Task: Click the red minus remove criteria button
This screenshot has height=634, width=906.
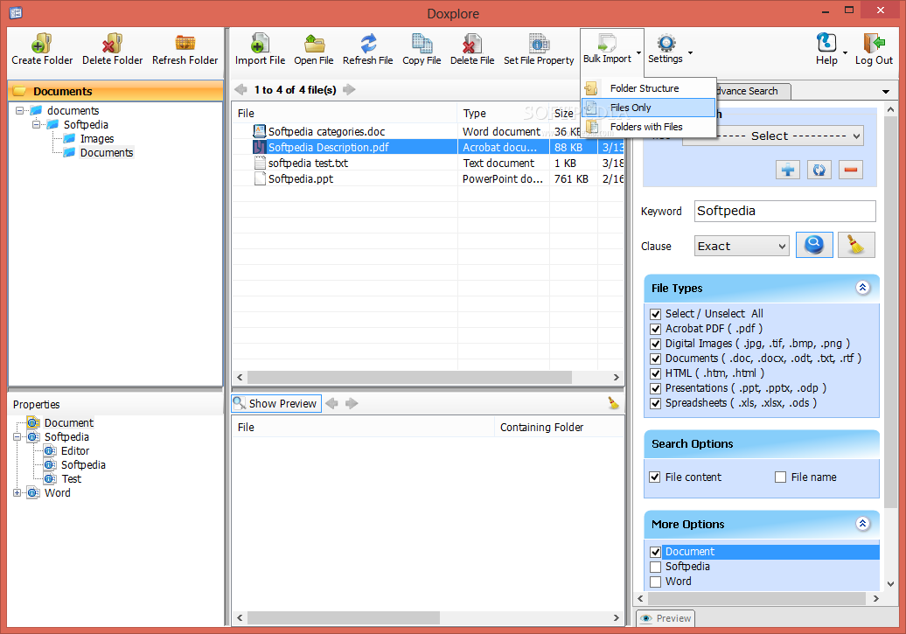Action: tap(851, 170)
